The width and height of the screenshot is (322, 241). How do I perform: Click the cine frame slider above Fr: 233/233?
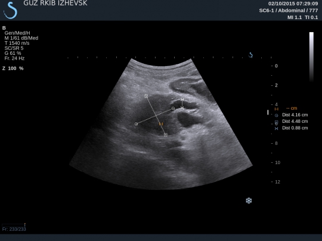pyautogui.click(x=14, y=225)
